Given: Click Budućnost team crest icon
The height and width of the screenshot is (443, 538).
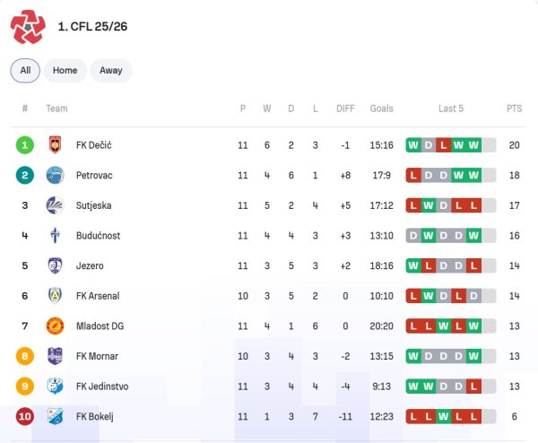Looking at the screenshot, I should (x=55, y=236).
